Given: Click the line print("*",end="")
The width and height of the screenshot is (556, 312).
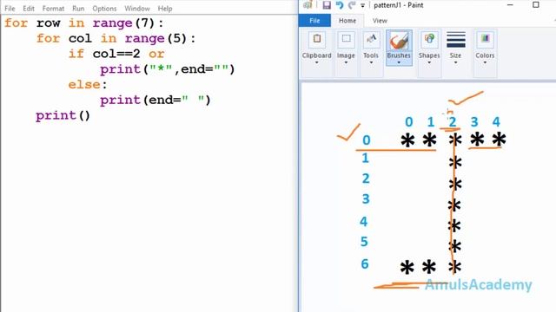Looking at the screenshot, I should [x=168, y=69].
